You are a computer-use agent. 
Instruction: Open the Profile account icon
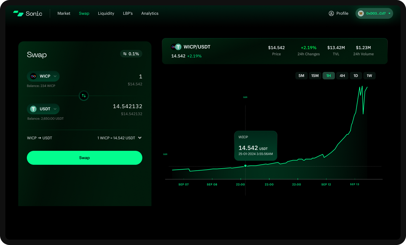331,13
